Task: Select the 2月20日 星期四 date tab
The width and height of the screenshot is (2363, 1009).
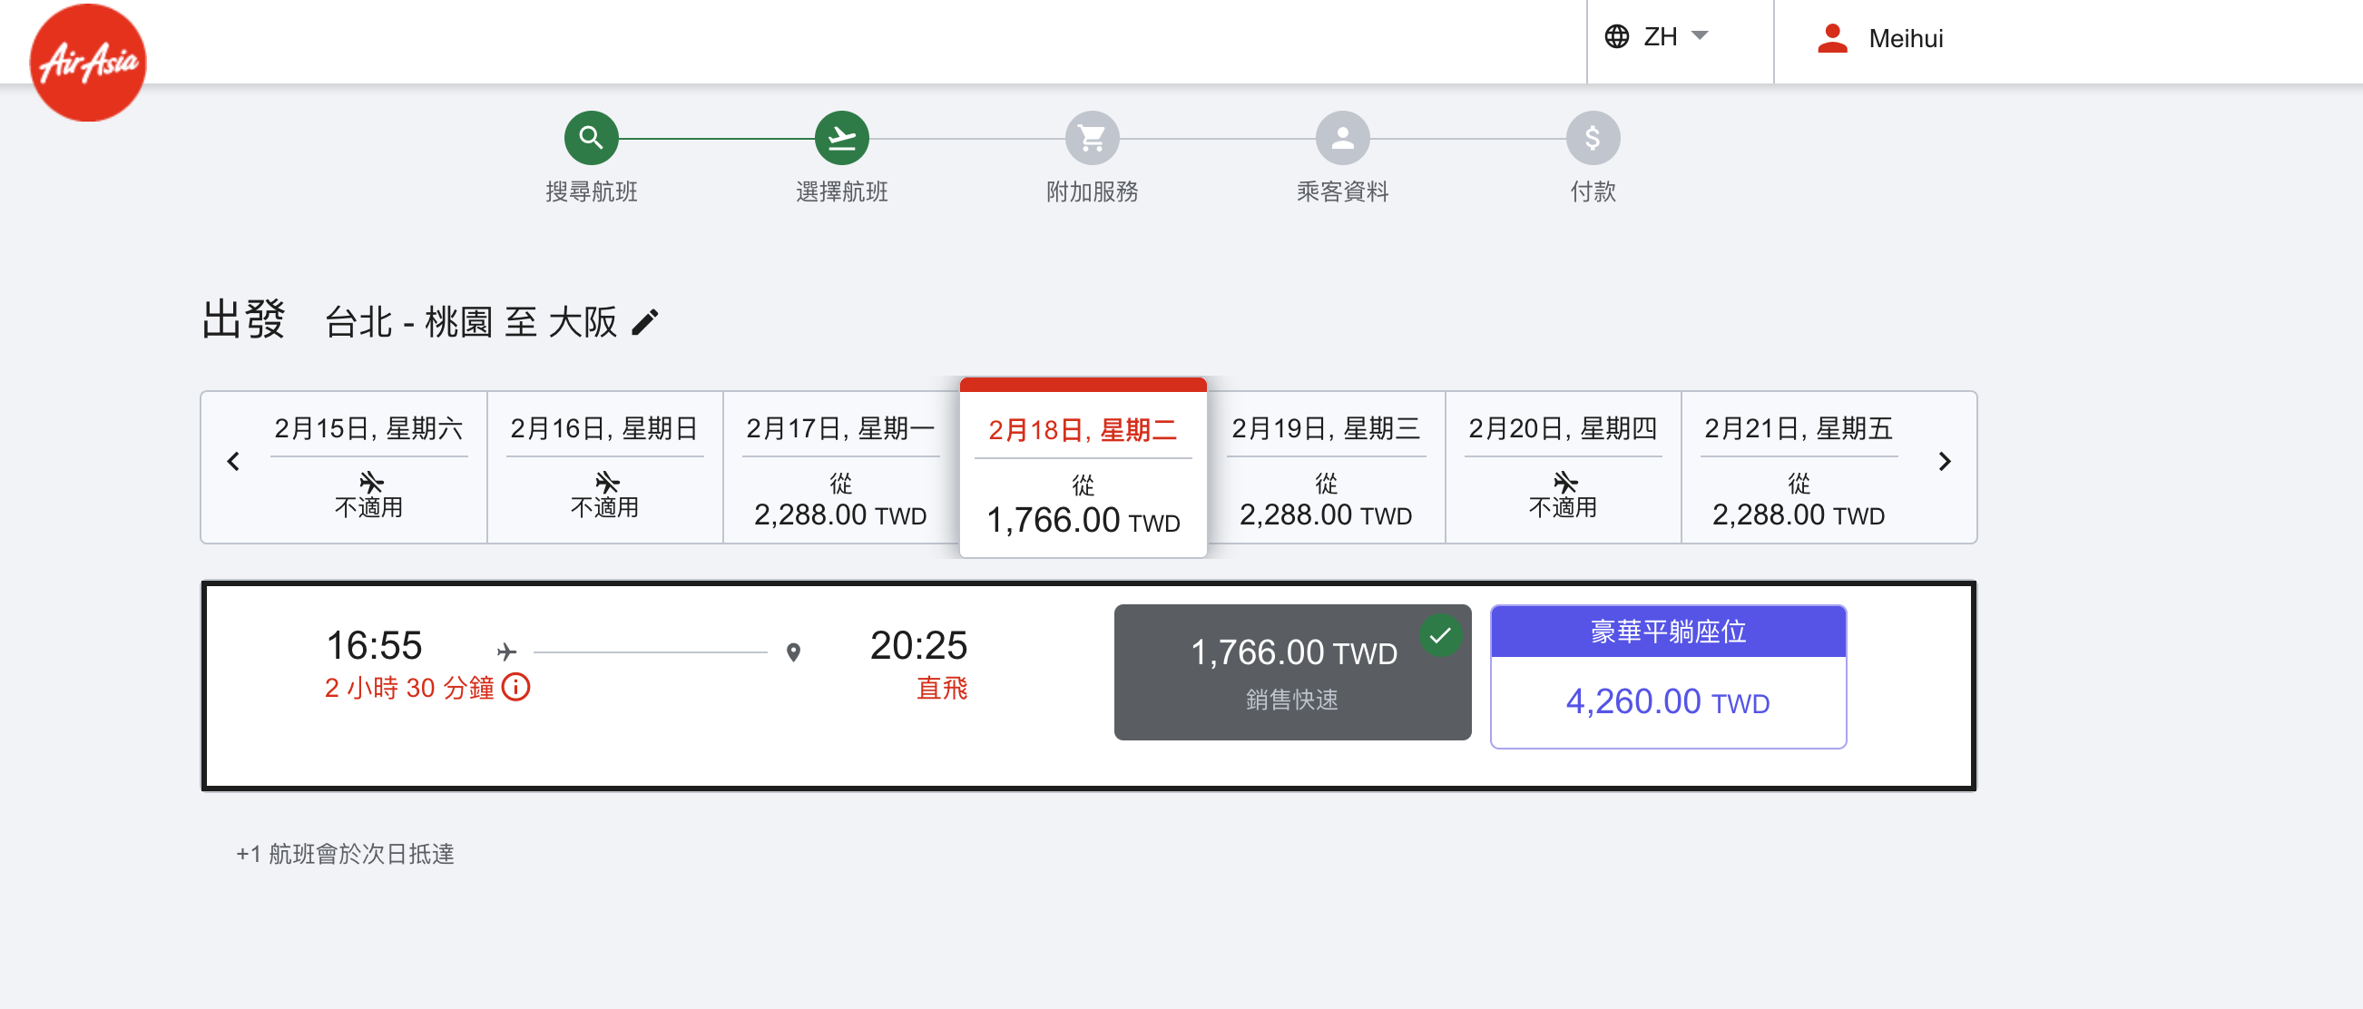Action: (1563, 468)
